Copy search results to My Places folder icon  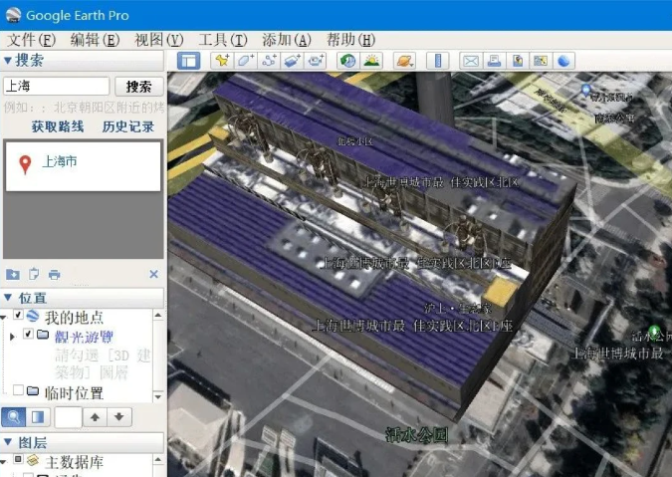[12, 274]
